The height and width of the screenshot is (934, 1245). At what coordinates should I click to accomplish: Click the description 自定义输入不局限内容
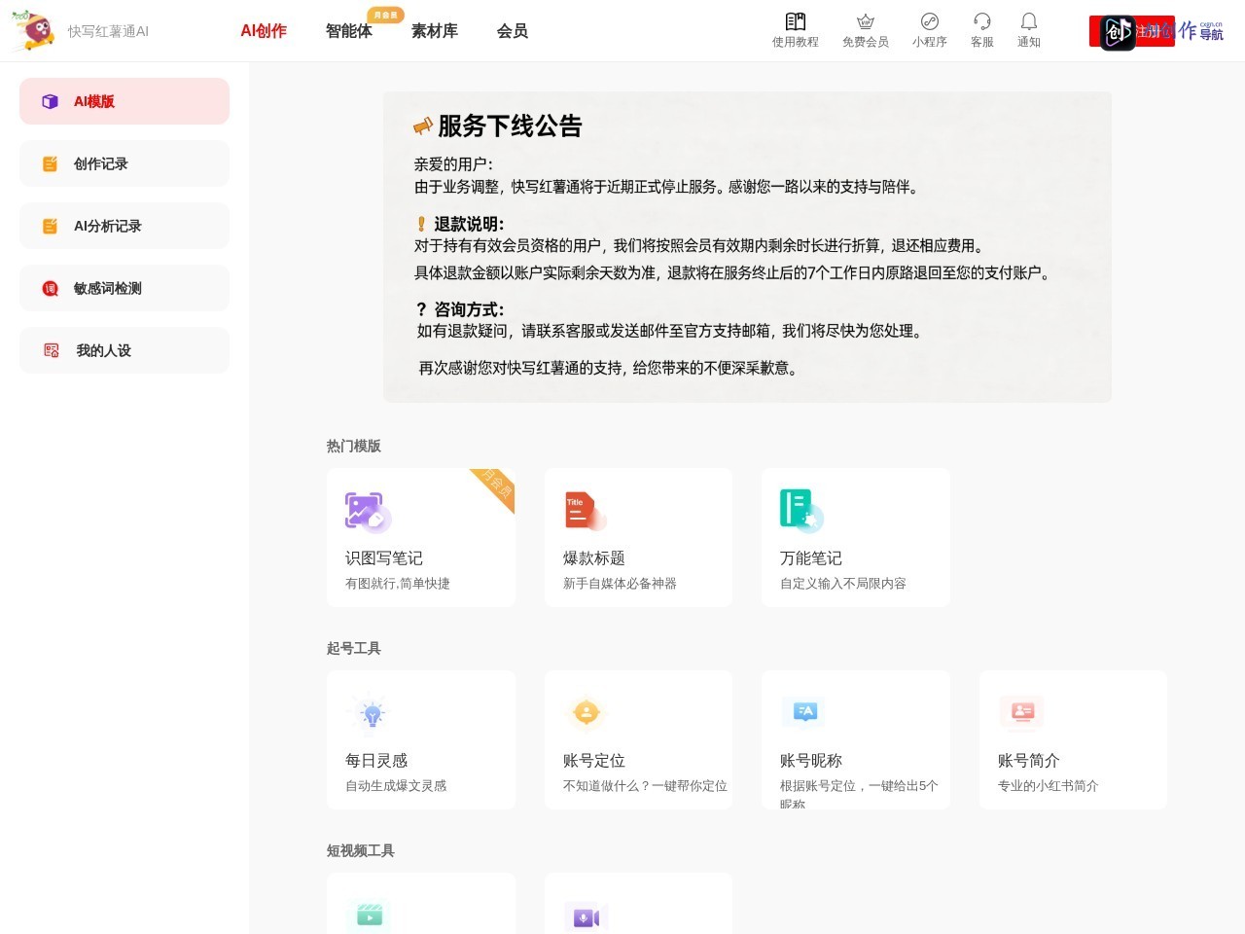coord(843,584)
